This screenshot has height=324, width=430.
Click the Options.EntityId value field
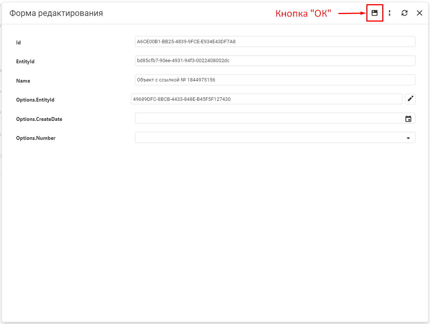pyautogui.click(x=266, y=99)
